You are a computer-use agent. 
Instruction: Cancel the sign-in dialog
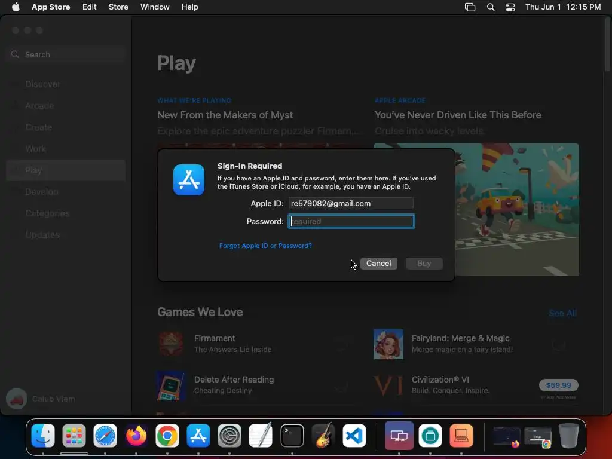pos(378,264)
